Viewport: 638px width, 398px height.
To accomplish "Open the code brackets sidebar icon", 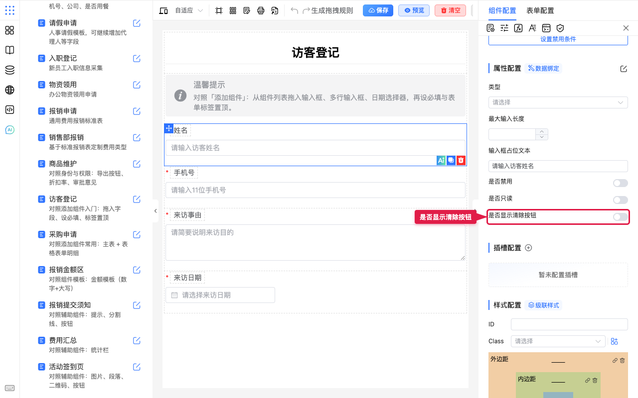I will [9, 110].
